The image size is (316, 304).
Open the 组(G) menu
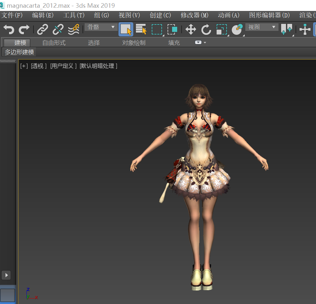click(102, 15)
